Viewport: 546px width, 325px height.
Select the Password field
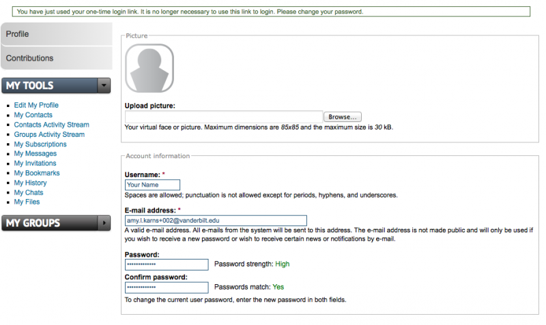167,264
